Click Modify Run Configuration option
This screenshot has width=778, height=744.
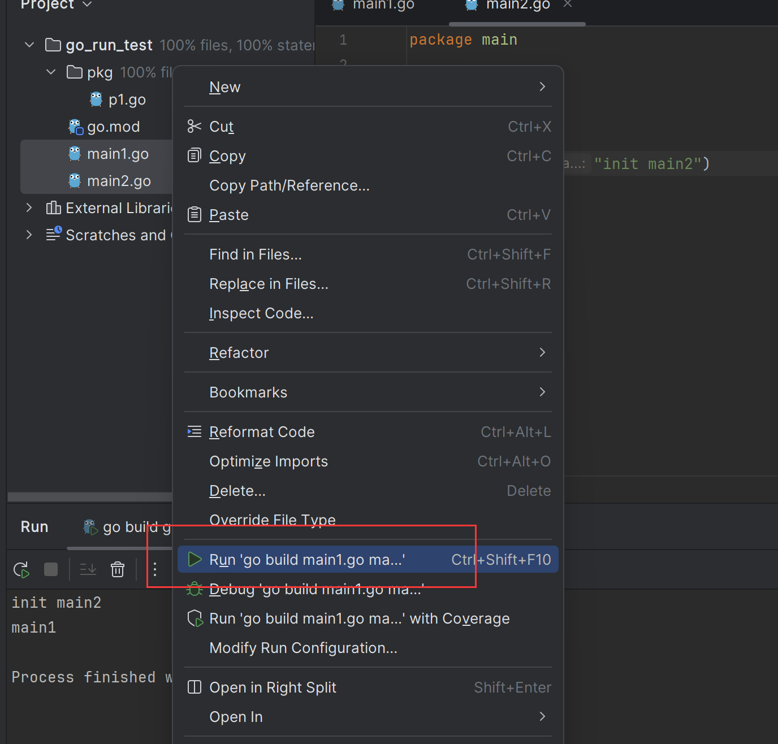coord(303,648)
